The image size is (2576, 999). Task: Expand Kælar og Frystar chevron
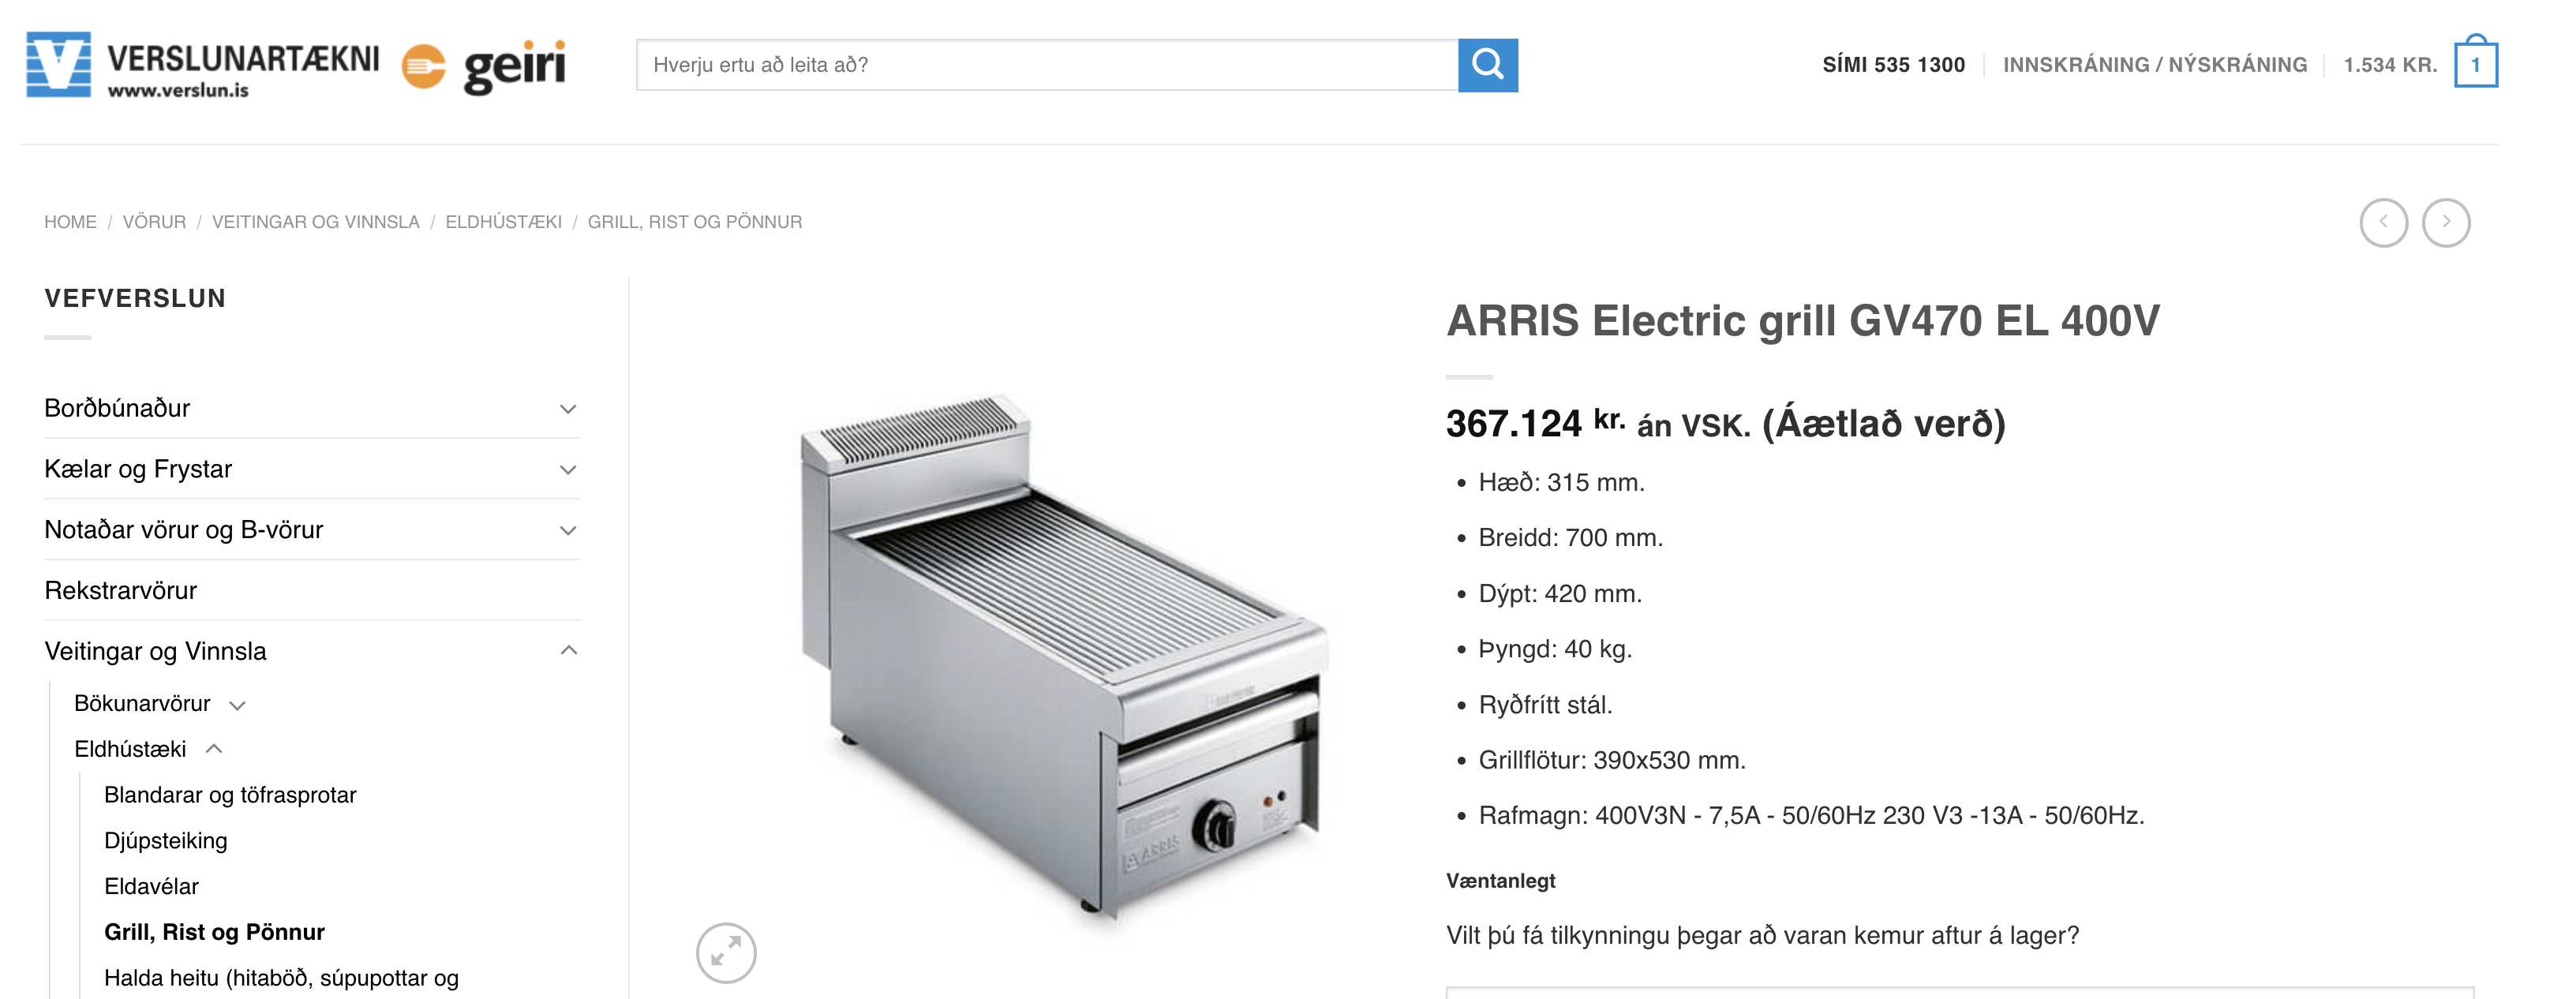coord(568,470)
